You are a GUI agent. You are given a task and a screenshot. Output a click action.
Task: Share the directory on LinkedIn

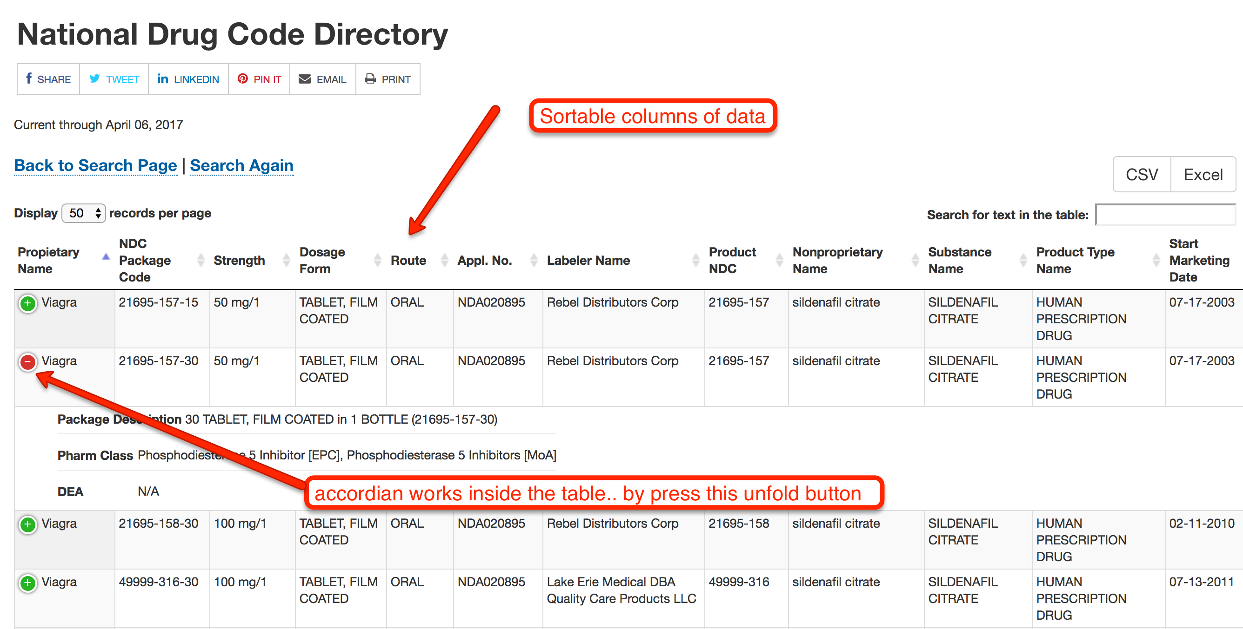(x=188, y=79)
